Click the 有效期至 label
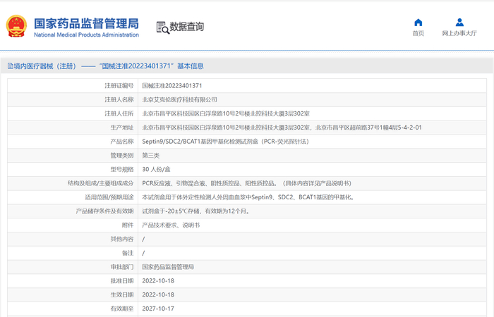Image resolution: width=494 pixels, height=317 pixels. [x=122, y=309]
